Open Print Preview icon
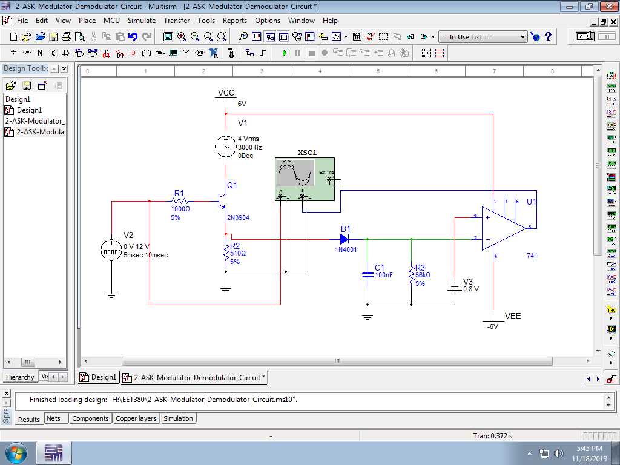Viewport: 620px width, 465px height. (80, 37)
